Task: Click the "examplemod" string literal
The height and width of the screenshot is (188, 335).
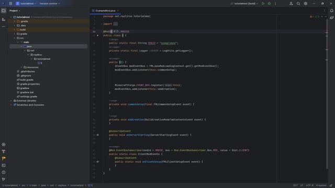Action: click(x=169, y=43)
